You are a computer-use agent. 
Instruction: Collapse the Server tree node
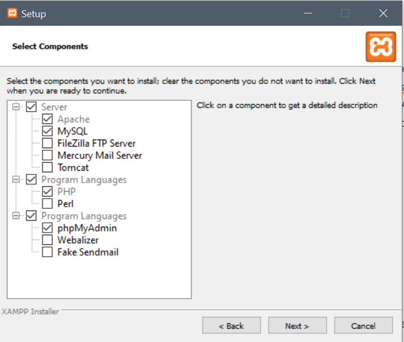coord(16,107)
